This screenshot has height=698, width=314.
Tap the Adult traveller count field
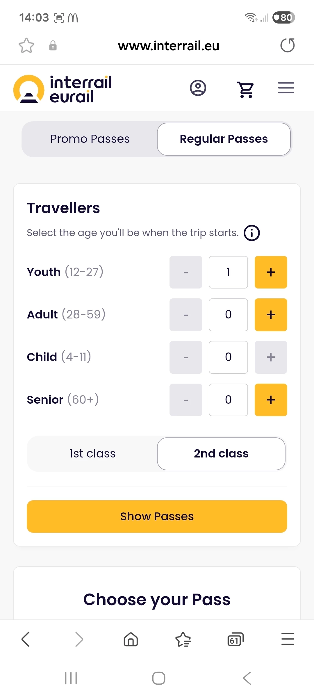click(228, 315)
